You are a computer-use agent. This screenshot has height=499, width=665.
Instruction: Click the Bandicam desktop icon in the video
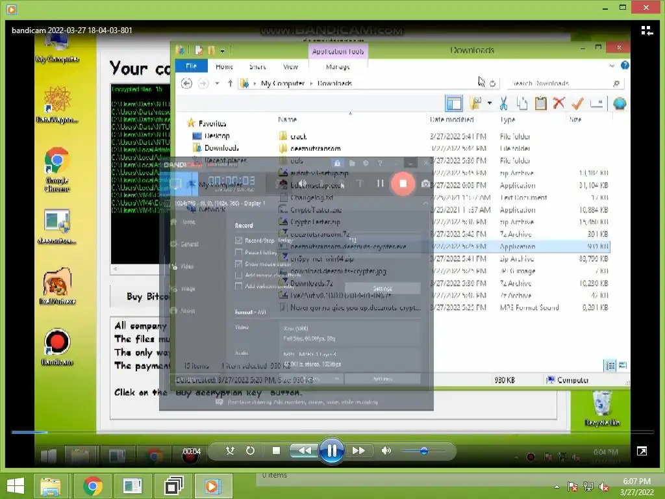[x=57, y=348]
